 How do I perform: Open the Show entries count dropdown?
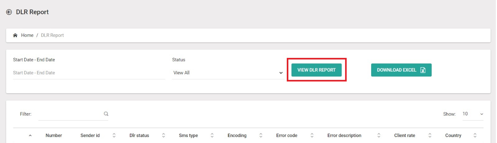[473, 114]
